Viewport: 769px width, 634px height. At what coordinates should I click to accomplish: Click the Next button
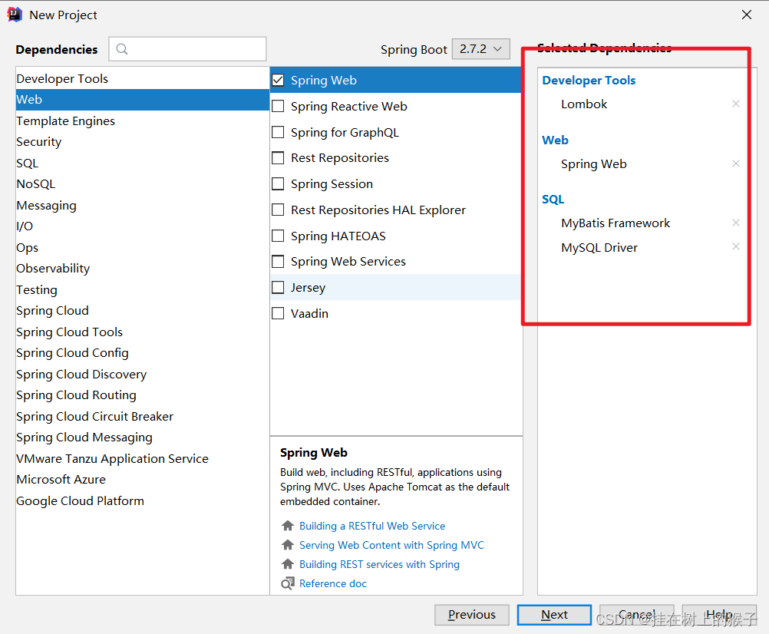(x=554, y=614)
